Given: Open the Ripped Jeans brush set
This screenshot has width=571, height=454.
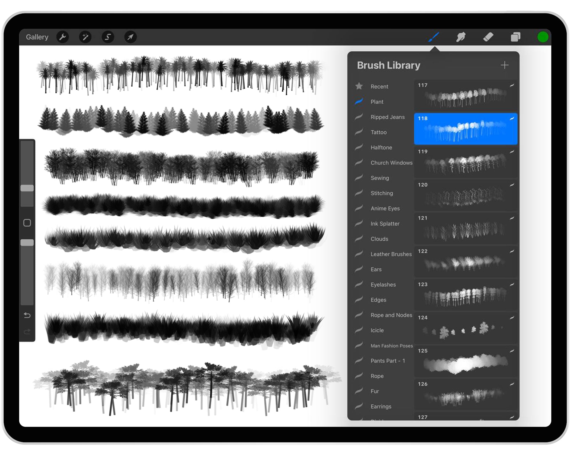Looking at the screenshot, I should point(387,117).
